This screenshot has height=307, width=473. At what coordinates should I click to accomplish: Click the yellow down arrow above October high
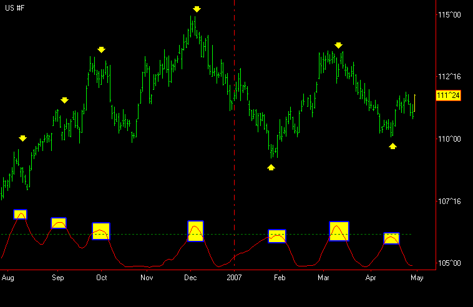coord(102,50)
